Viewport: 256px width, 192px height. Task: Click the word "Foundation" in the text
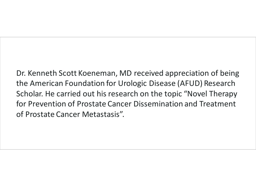click(x=85, y=83)
